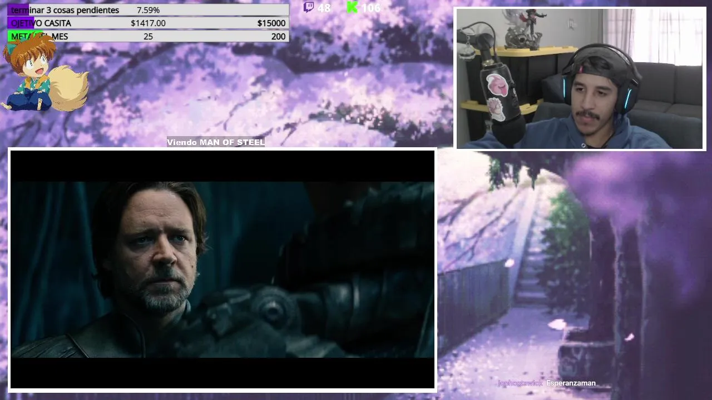This screenshot has height=400, width=712.
Task: Click the green Kick logo icon
Action: click(352, 7)
